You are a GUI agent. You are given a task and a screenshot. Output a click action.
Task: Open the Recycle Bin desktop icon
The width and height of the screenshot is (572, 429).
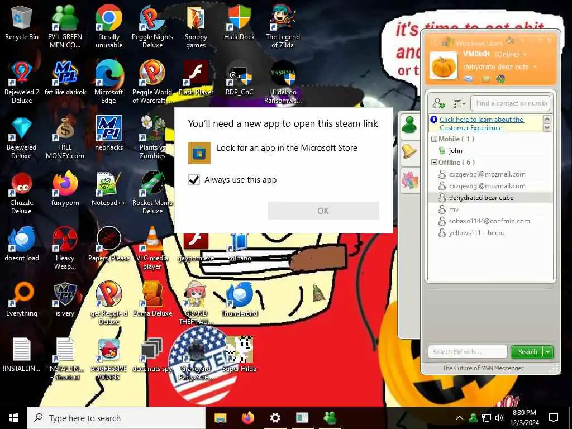coord(22,22)
